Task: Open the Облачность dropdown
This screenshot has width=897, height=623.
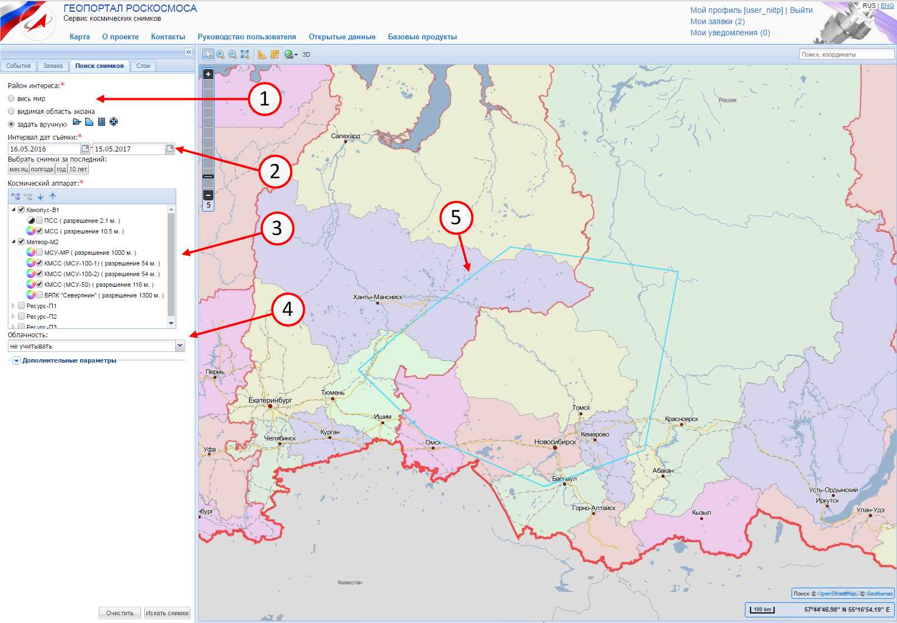Action: pyautogui.click(x=180, y=346)
